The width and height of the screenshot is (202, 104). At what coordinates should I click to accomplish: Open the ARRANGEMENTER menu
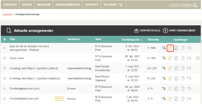pyautogui.click(x=68, y=5)
